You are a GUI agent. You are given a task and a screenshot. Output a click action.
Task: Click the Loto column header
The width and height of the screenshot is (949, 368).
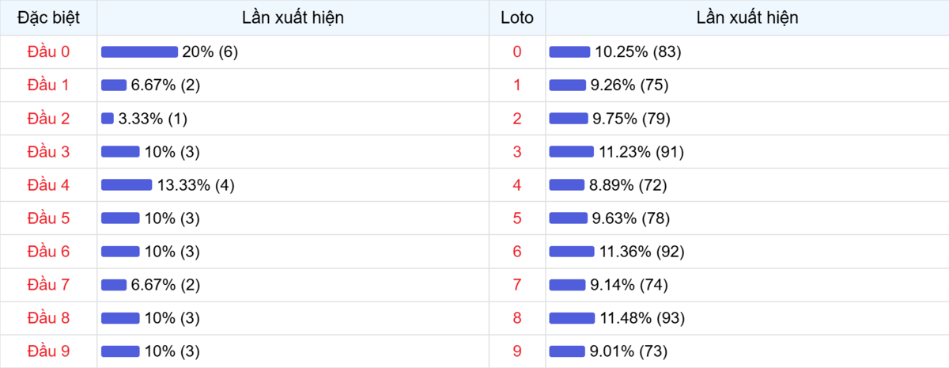[x=517, y=17]
